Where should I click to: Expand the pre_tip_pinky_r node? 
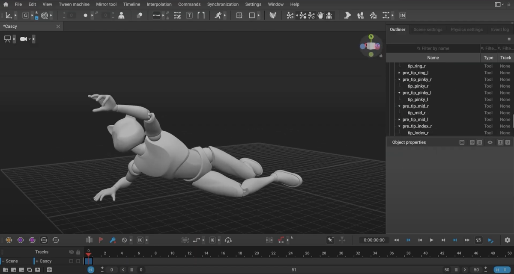click(400, 79)
